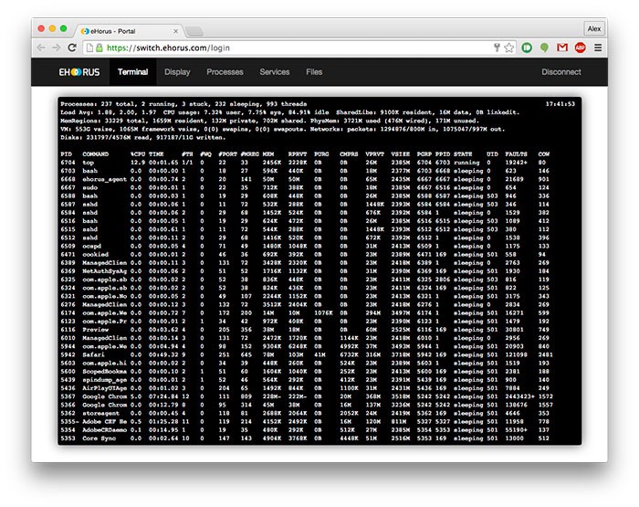The height and width of the screenshot is (507, 639).
Task: Click the Processes summary line in terminal
Action: click(x=183, y=104)
